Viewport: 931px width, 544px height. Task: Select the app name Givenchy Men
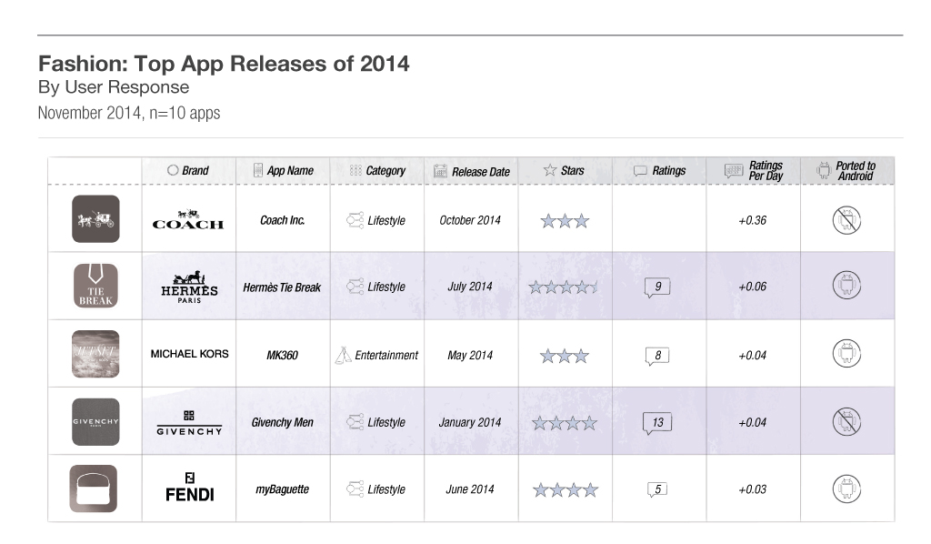282,422
